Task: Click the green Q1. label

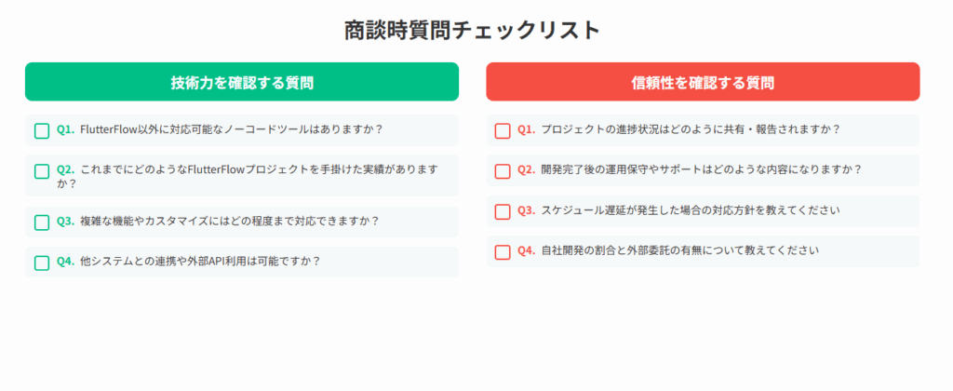Action: [66, 129]
